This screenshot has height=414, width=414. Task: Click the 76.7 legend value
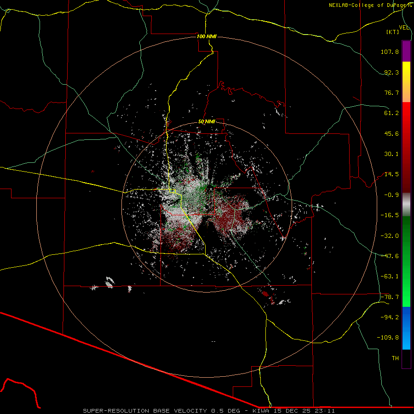click(391, 92)
